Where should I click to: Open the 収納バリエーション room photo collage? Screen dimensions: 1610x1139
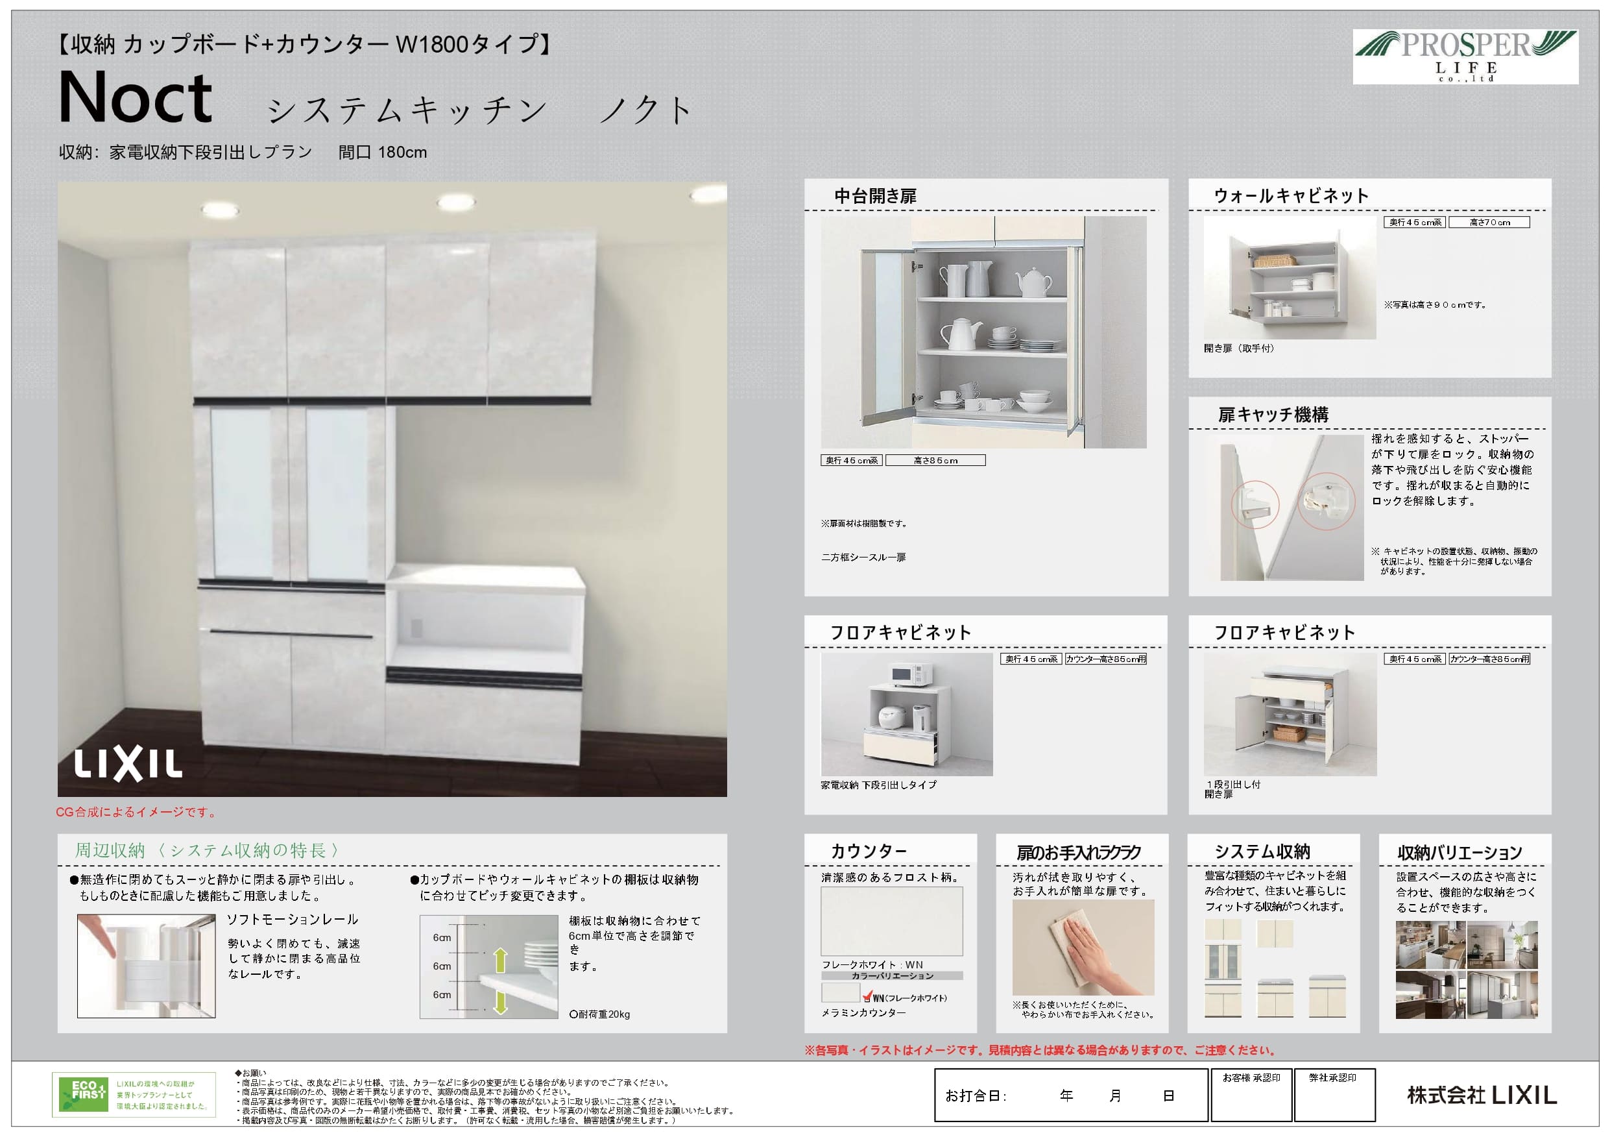pyautogui.click(x=1466, y=970)
